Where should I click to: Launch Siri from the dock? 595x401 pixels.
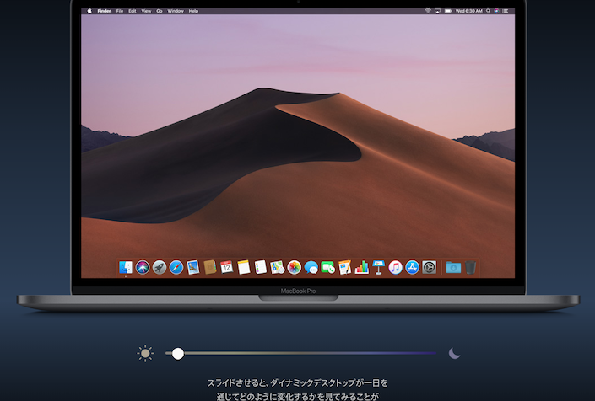pos(143,267)
